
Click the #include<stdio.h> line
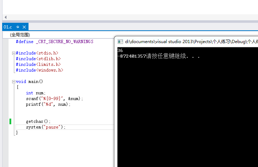[37, 53]
